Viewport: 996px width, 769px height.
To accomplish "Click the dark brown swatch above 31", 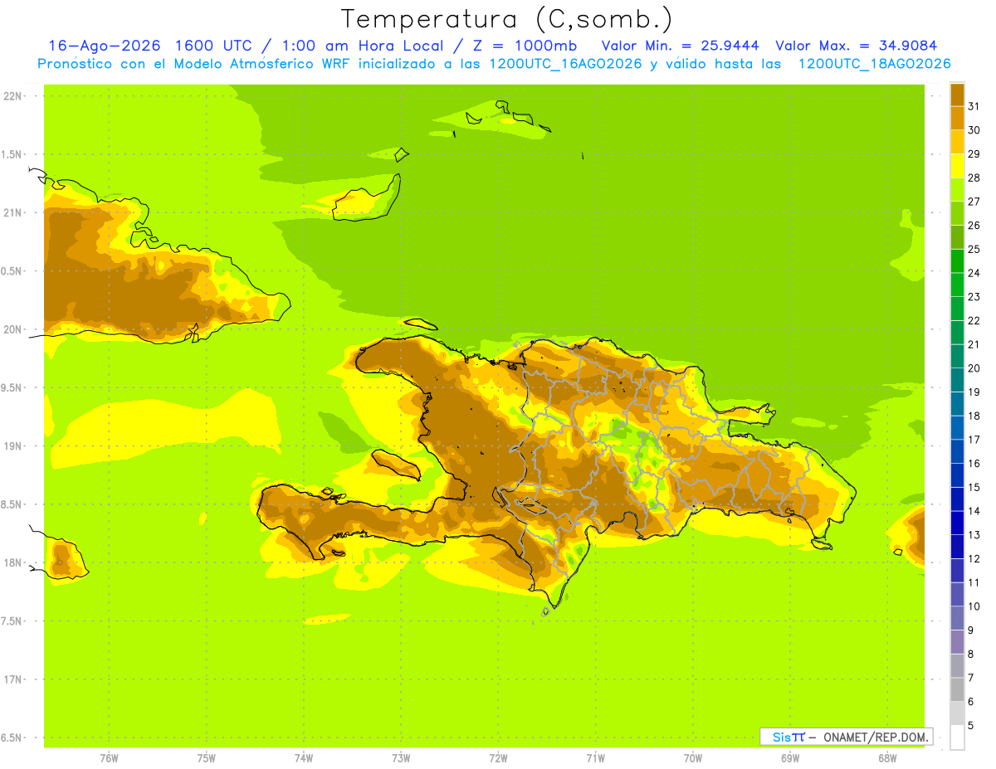I will click(x=957, y=94).
